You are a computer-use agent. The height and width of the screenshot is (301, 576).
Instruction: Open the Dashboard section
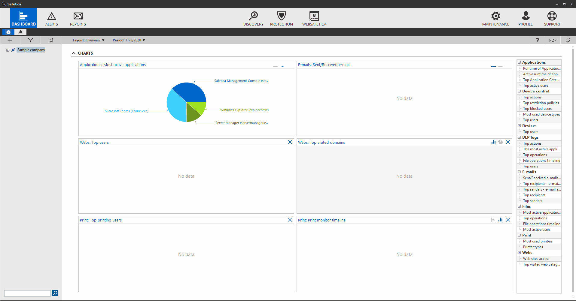pos(23,18)
